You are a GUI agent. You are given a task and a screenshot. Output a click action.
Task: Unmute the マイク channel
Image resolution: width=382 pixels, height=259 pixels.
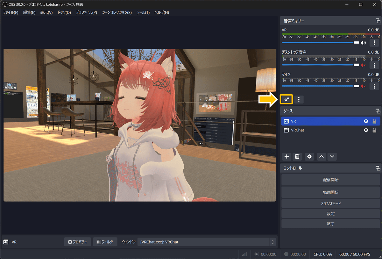pyautogui.click(x=363, y=86)
